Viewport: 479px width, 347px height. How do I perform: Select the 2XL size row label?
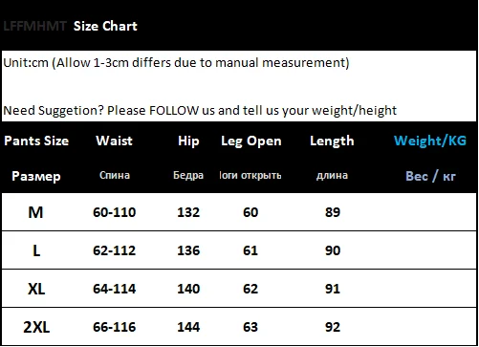36,327
